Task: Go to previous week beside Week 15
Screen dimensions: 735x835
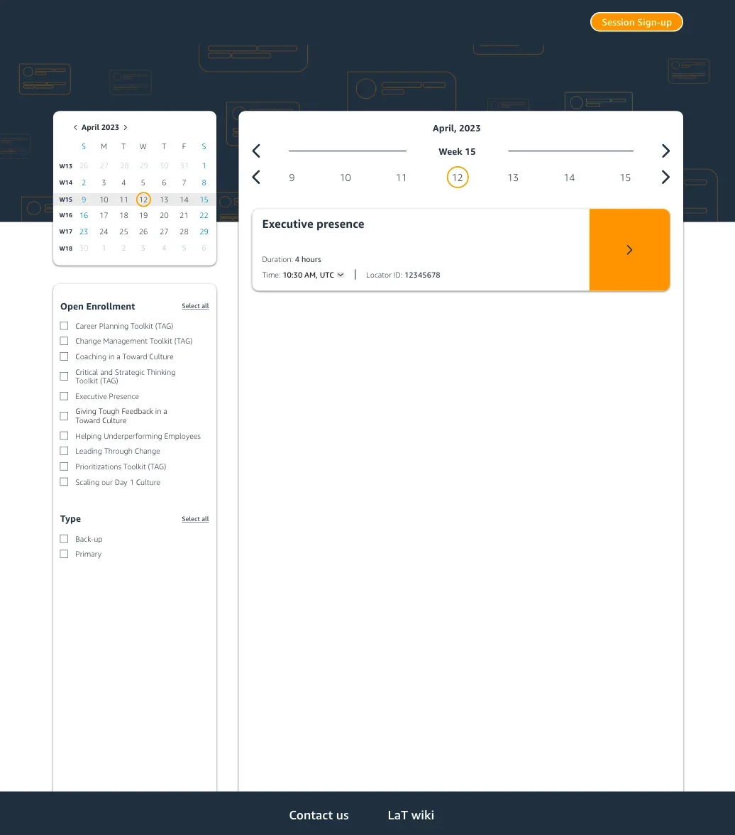Action: [256, 151]
